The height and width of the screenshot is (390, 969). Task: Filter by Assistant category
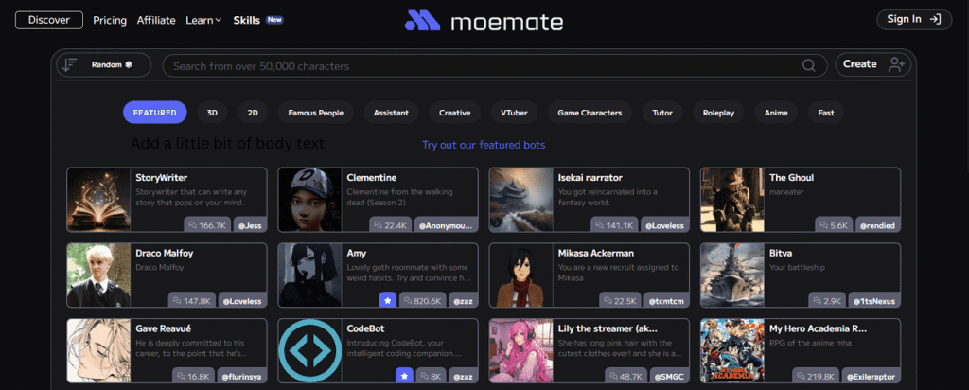click(391, 113)
